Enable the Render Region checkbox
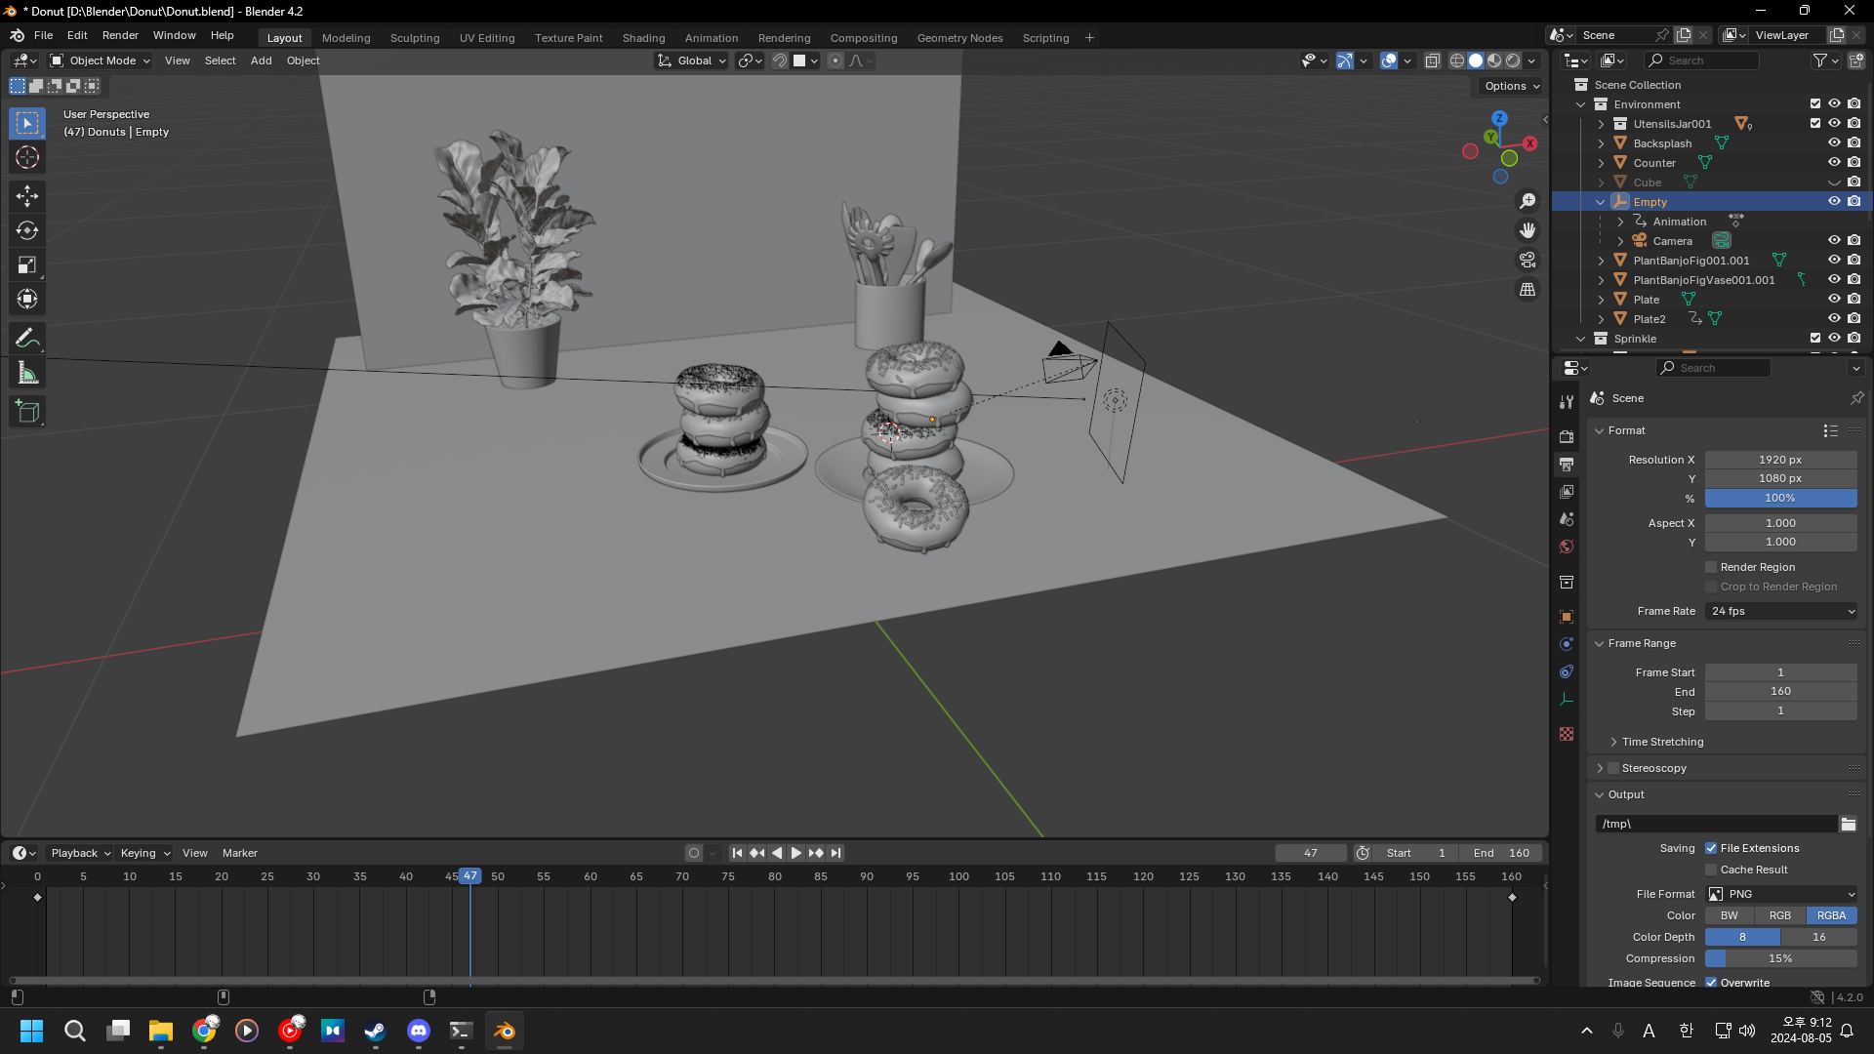 pyautogui.click(x=1711, y=567)
